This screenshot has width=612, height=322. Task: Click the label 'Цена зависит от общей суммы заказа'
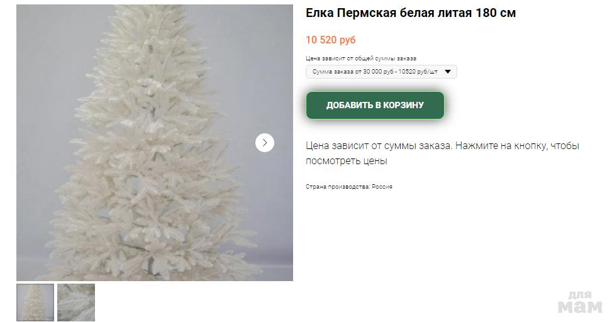pyautogui.click(x=361, y=58)
